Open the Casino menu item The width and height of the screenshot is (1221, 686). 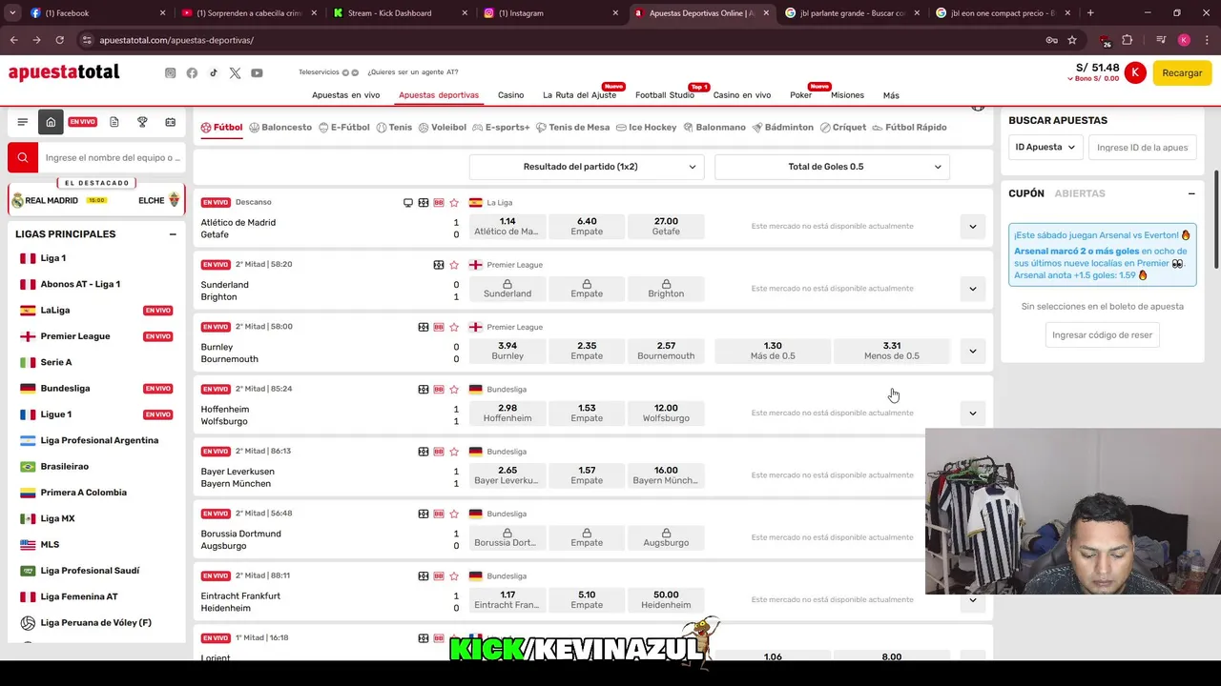[x=510, y=95]
